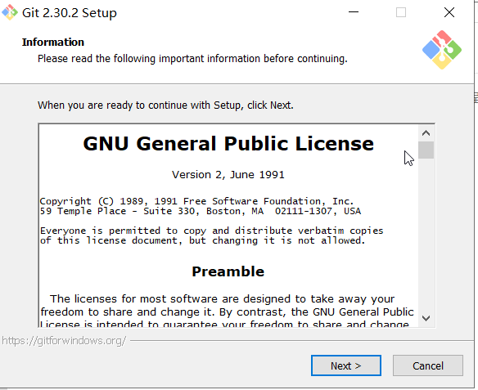478x390 pixels.
Task: Click the 'Version 2, June 1991' text
Action: click(x=228, y=175)
